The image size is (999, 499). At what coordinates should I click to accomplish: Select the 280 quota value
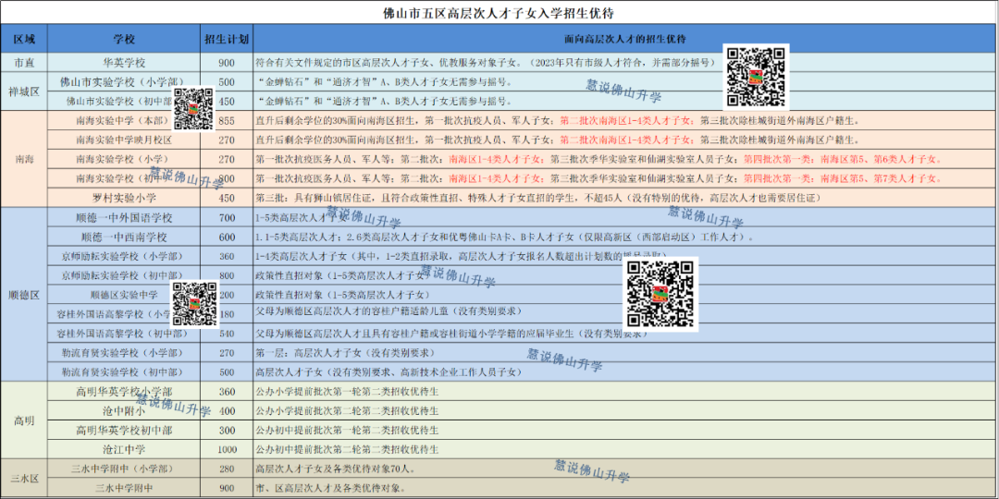tap(227, 469)
